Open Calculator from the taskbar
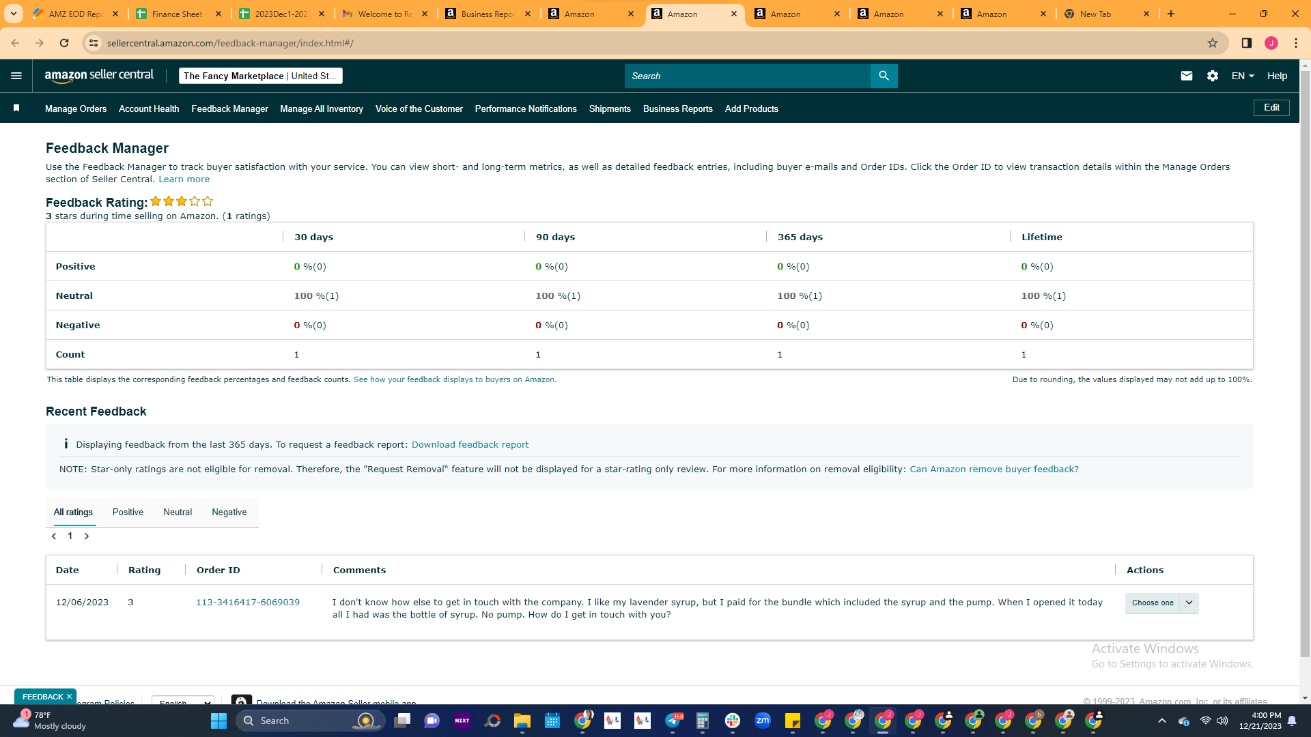This screenshot has width=1311, height=737. pos(703,721)
